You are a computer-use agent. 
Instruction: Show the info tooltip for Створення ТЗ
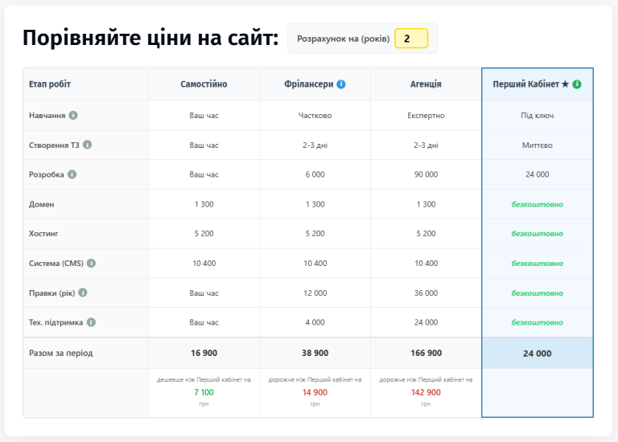[x=88, y=145]
